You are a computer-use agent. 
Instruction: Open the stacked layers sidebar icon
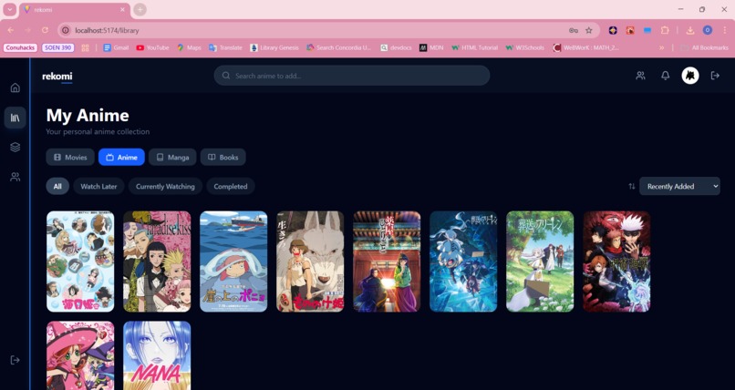coord(15,147)
